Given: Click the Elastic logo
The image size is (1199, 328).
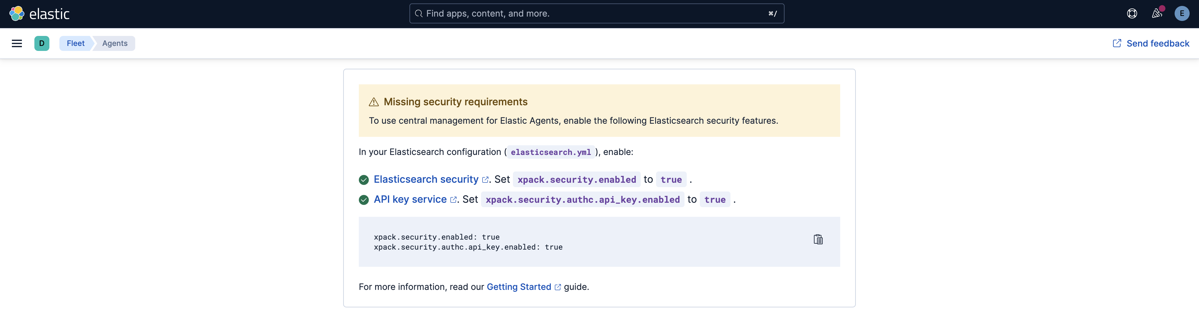Looking at the screenshot, I should tap(40, 14).
